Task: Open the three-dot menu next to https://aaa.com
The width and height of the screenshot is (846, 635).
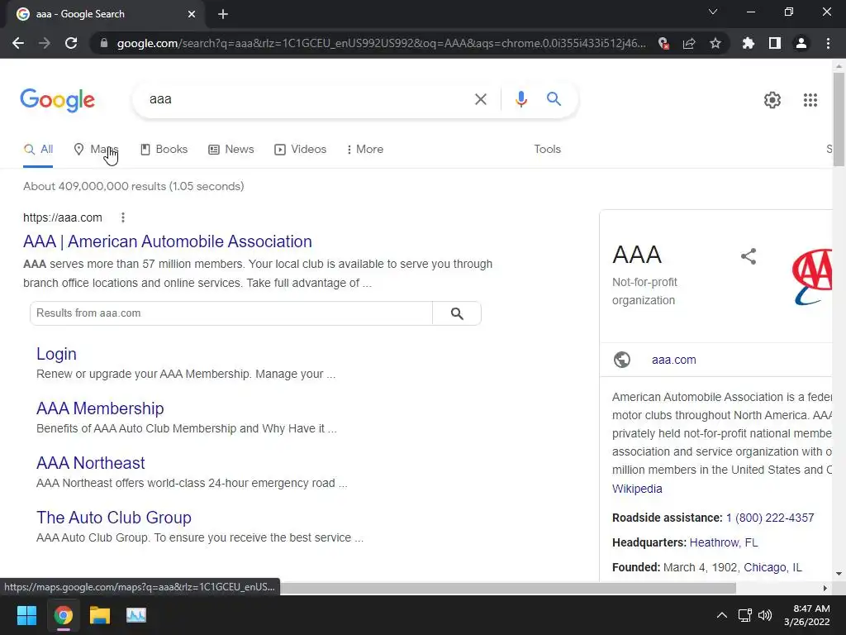Action: click(123, 217)
